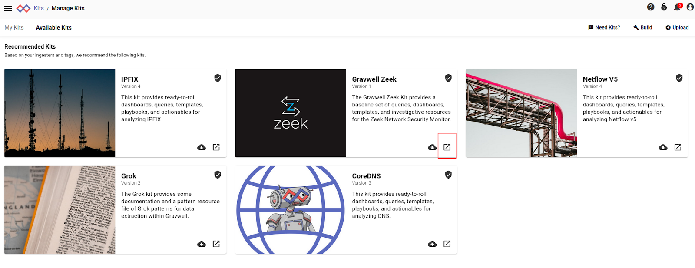Viewport: 695px width, 268px height.
Task: Open Grok kit external details icon
Action: click(x=216, y=244)
